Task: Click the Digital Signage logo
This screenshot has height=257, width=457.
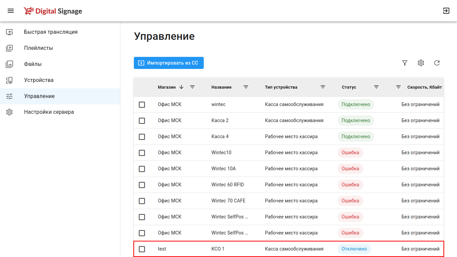Action: click(53, 11)
